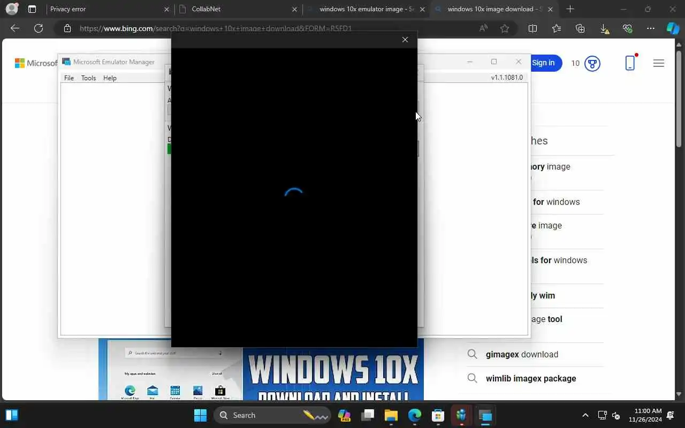
Task: Close the black emulator loading window
Action: pos(405,40)
